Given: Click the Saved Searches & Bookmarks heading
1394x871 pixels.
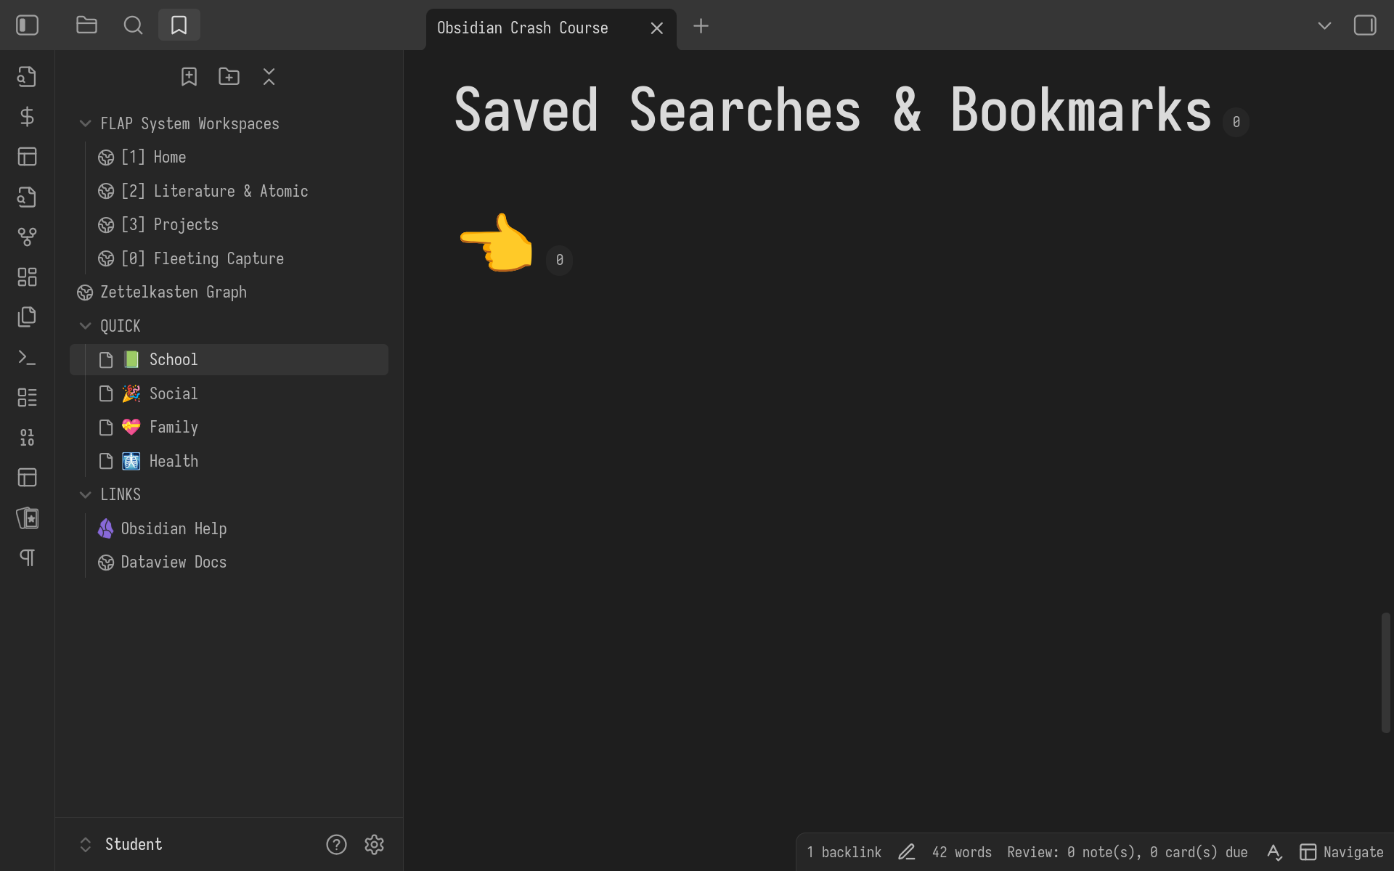Looking at the screenshot, I should (x=833, y=110).
